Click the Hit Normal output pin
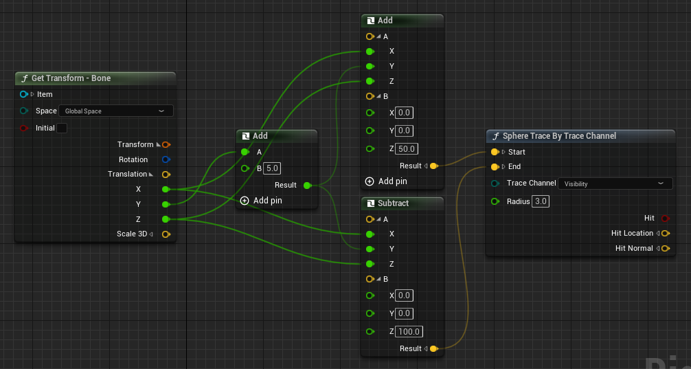Image resolution: width=691 pixels, height=369 pixels. point(666,248)
